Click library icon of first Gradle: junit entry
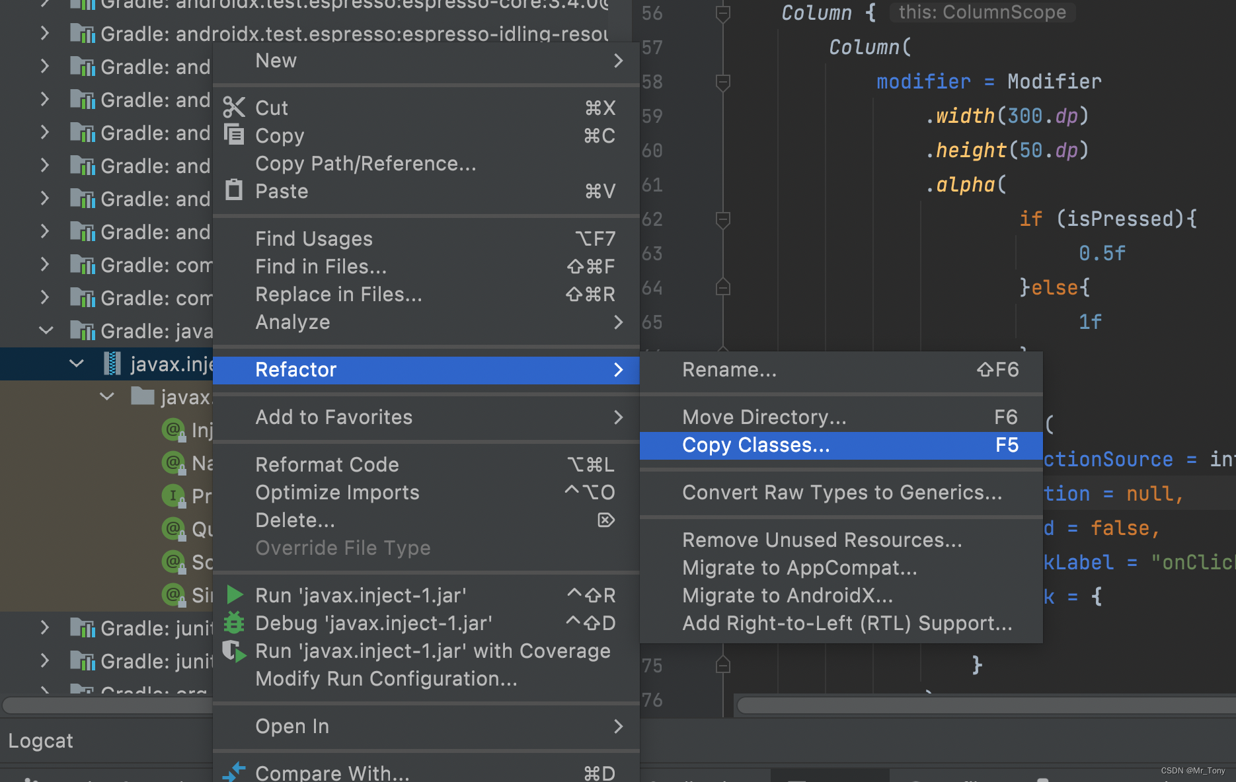This screenshot has height=782, width=1236. tap(83, 627)
